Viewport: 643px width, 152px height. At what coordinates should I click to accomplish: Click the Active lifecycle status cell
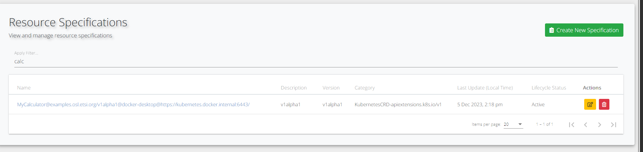538,104
